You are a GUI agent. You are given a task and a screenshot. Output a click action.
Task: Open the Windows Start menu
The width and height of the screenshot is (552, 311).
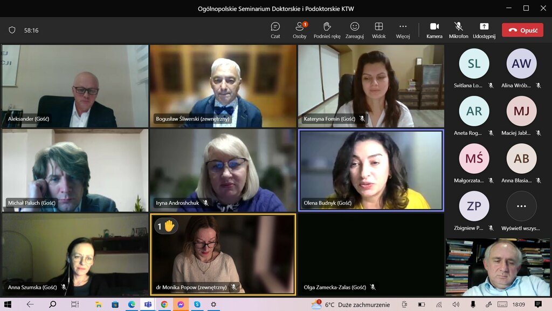[x=8, y=305]
